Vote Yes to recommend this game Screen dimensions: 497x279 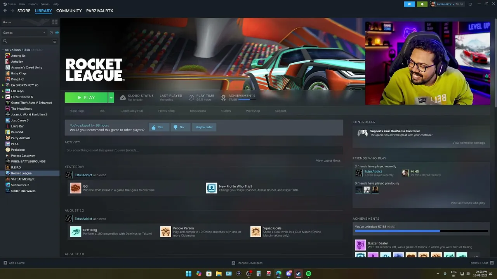[159, 127]
